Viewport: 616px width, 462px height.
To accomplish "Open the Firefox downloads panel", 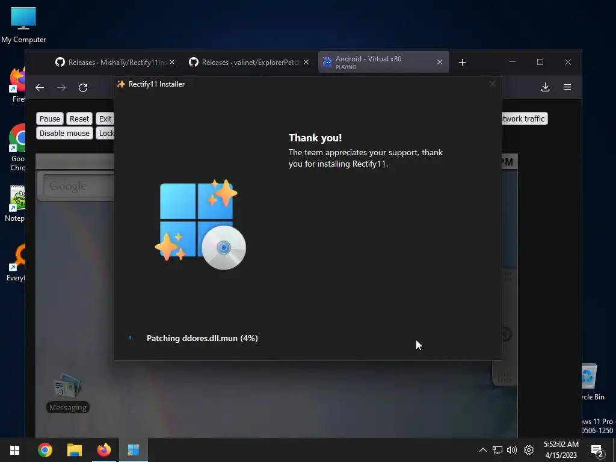I will [x=545, y=87].
